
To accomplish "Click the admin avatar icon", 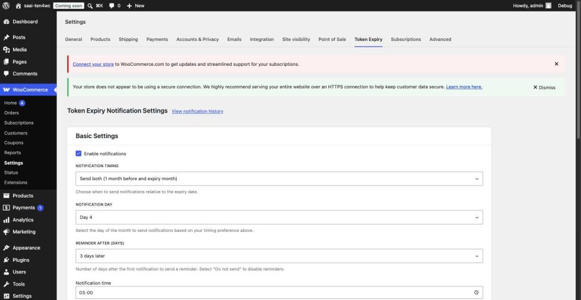I will [548, 5].
